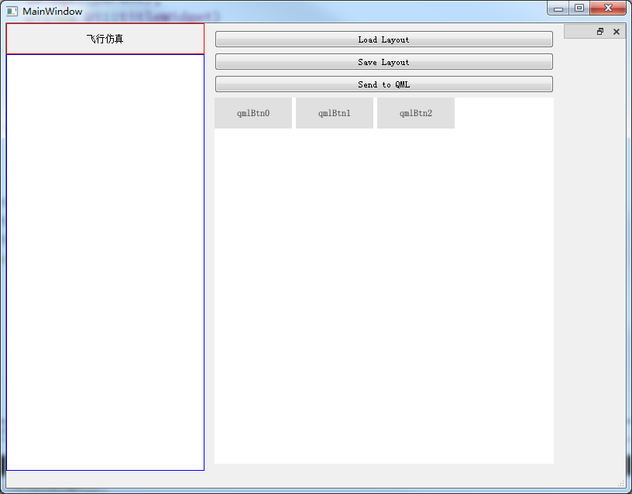This screenshot has width=632, height=494.
Task: Open the qmlBtn2 tab
Action: [415, 112]
